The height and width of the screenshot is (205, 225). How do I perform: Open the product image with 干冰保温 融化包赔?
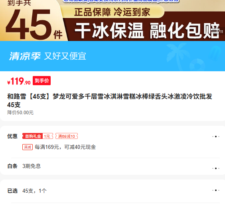pos(112,20)
